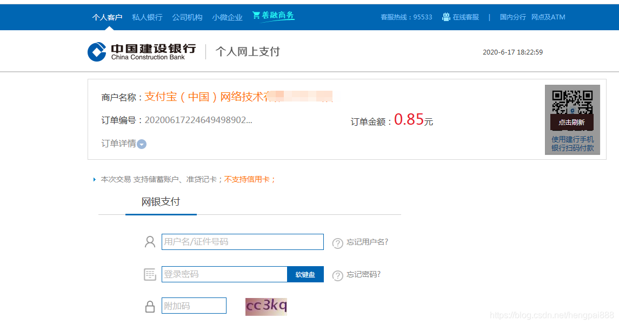619x325 pixels.
Task: Click the timestamp 2020-6-17 18:22:59
Action: [x=513, y=52]
